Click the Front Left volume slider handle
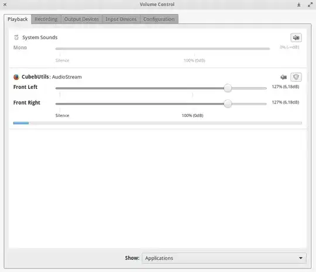316x272 pixels. [x=228, y=88]
